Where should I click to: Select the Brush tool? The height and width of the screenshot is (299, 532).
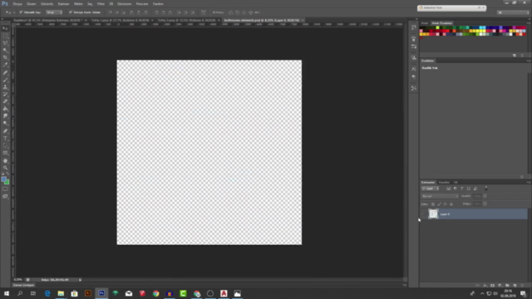[6, 80]
